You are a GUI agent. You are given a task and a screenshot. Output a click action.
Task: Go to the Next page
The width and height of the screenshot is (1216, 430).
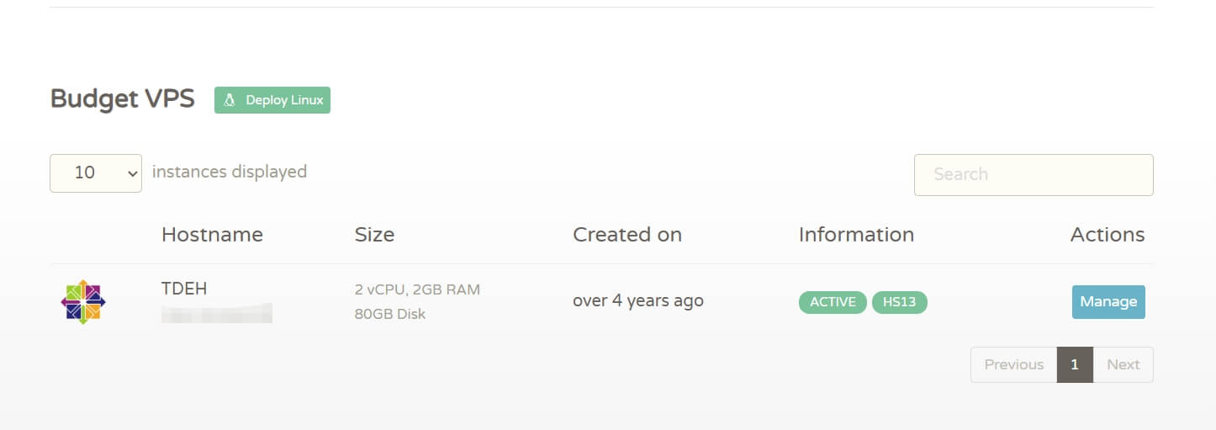point(1123,364)
